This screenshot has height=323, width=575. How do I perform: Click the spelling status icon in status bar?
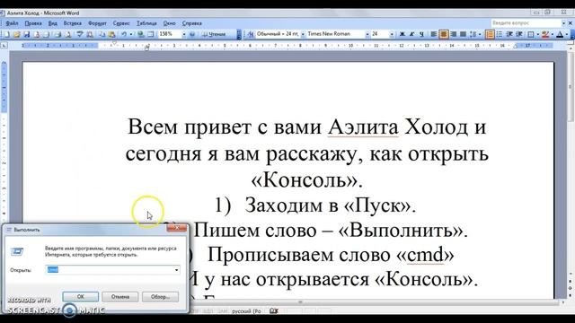click(x=273, y=311)
